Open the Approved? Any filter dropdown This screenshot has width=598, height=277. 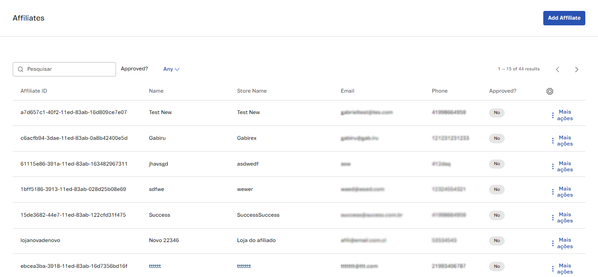[171, 69]
